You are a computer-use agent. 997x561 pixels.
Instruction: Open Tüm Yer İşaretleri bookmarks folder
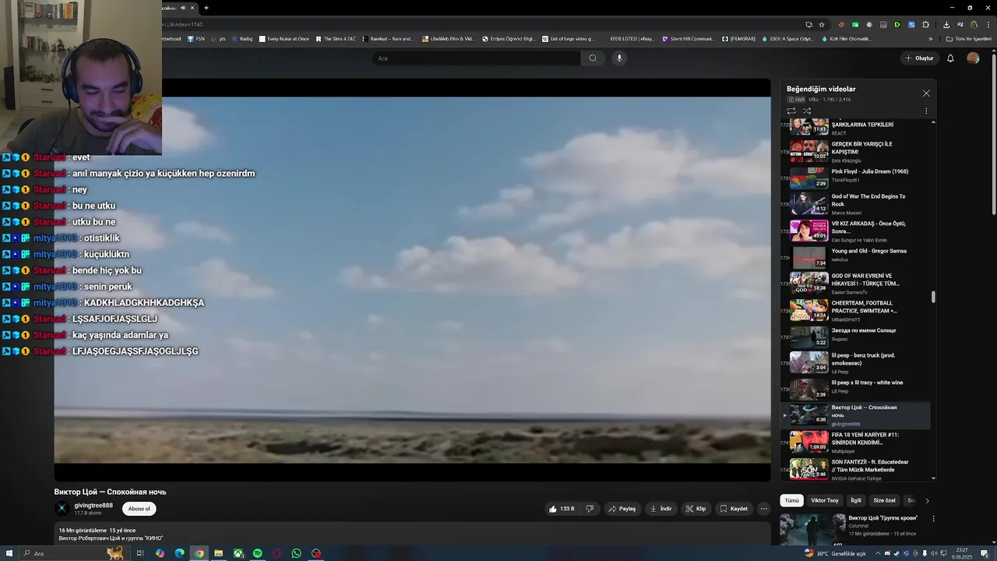(969, 38)
